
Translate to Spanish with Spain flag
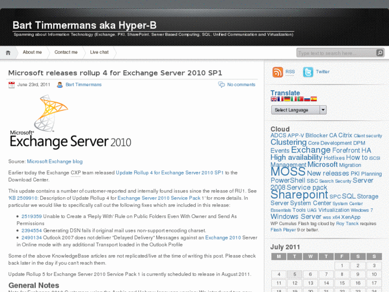[314, 99]
